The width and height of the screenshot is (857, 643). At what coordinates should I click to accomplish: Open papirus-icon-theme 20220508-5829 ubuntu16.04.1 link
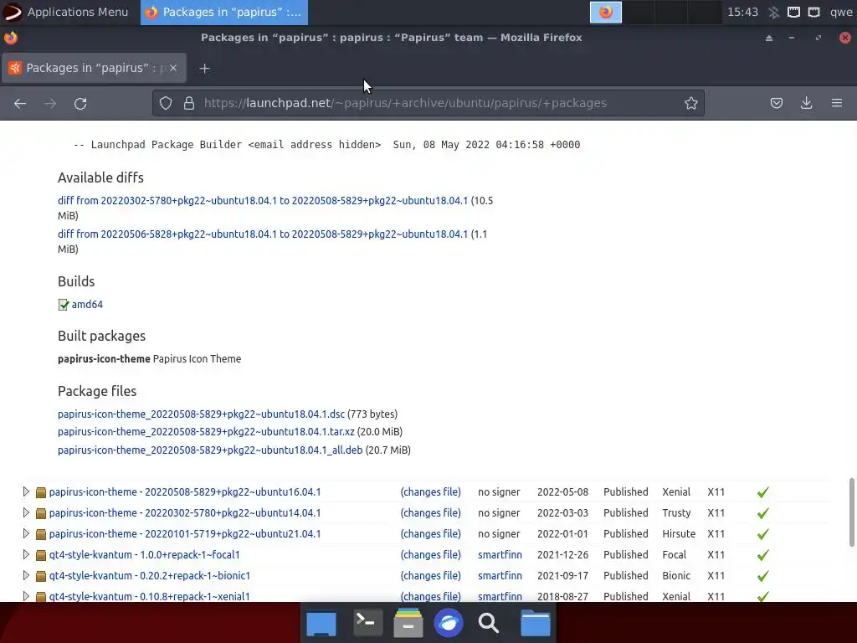pos(185,492)
